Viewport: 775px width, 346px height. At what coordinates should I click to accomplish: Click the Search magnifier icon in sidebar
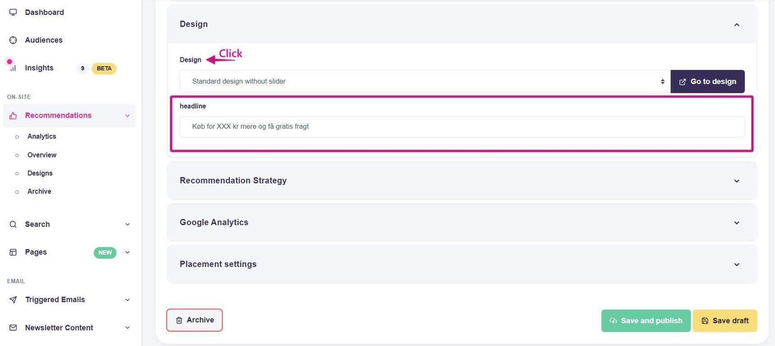coord(13,225)
